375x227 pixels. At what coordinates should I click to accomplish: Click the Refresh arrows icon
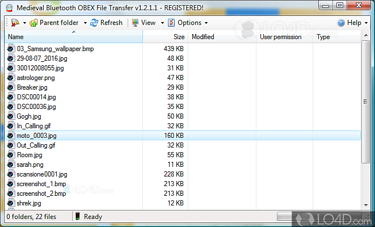coord(94,23)
